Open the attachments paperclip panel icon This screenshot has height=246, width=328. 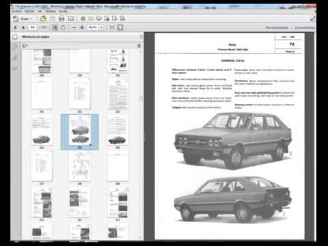(15, 58)
